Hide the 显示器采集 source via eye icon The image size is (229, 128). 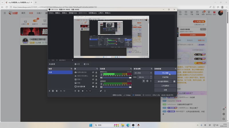click(x=93, y=86)
